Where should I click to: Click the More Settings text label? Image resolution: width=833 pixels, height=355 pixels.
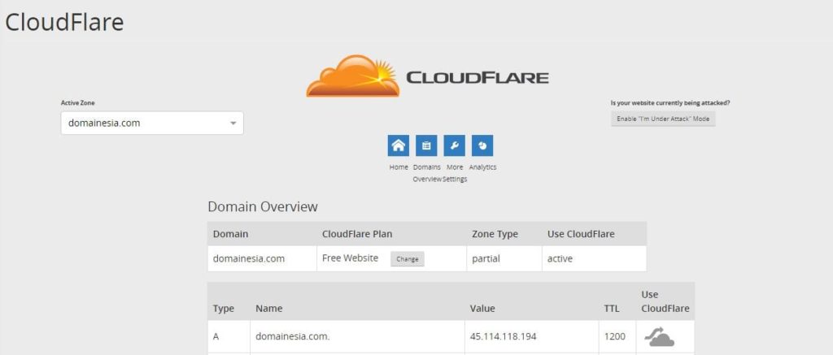pos(455,173)
